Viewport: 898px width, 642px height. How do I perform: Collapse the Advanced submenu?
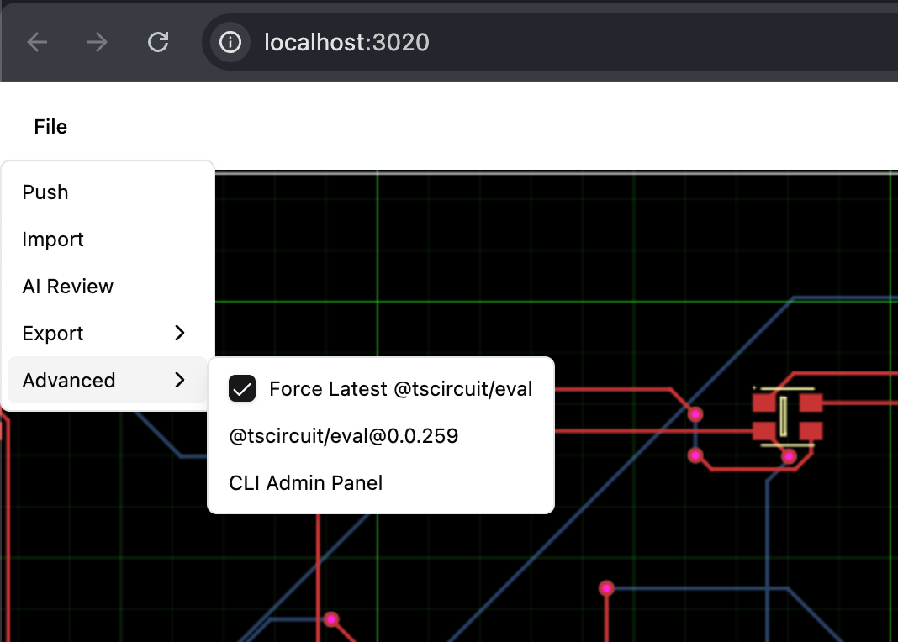point(68,380)
